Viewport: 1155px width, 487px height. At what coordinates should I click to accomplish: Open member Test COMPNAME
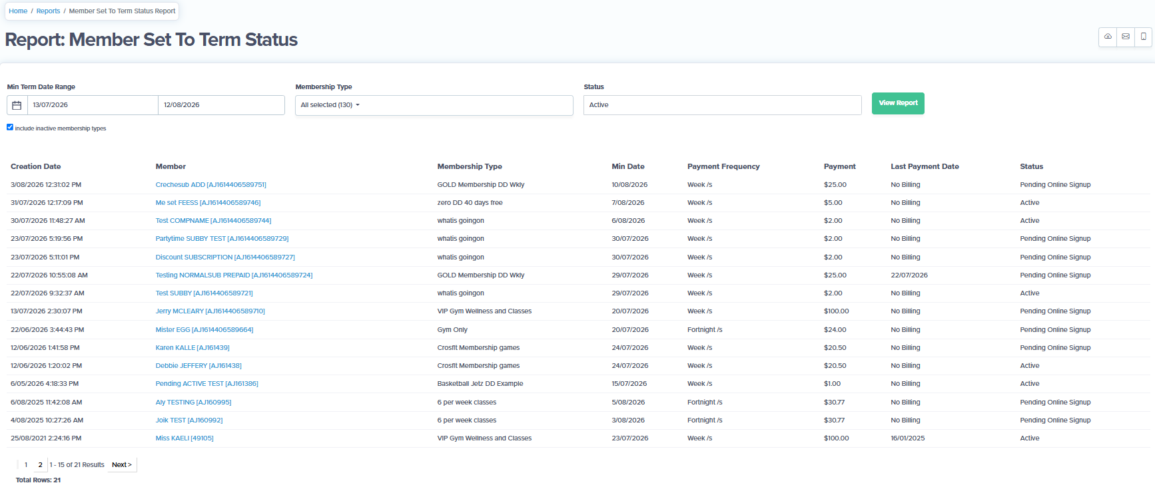pos(213,221)
